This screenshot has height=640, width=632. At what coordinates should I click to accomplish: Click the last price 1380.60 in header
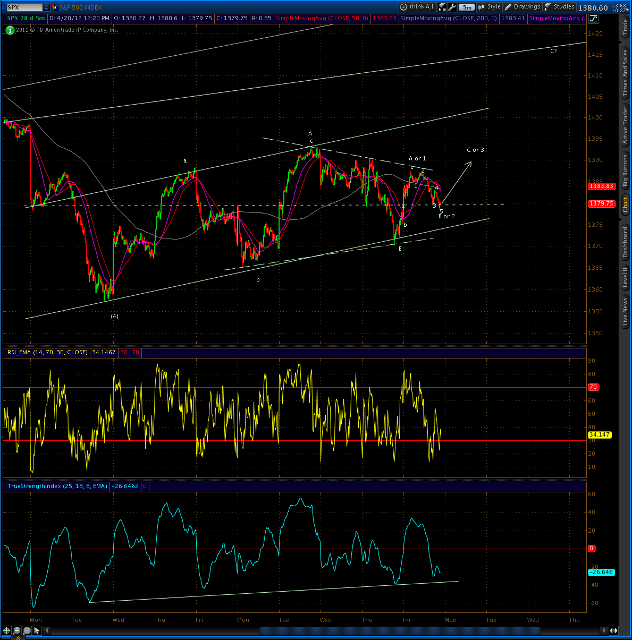593,7
